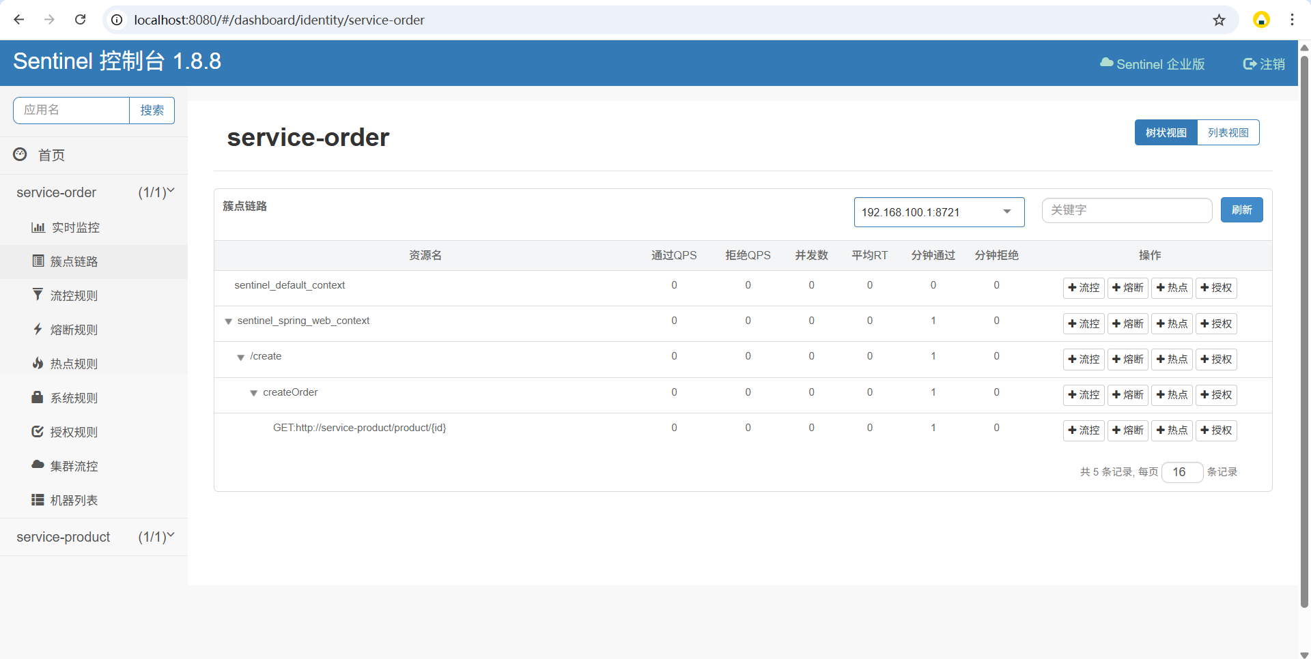
Task: Open browser three-dot menu
Action: click(1292, 20)
